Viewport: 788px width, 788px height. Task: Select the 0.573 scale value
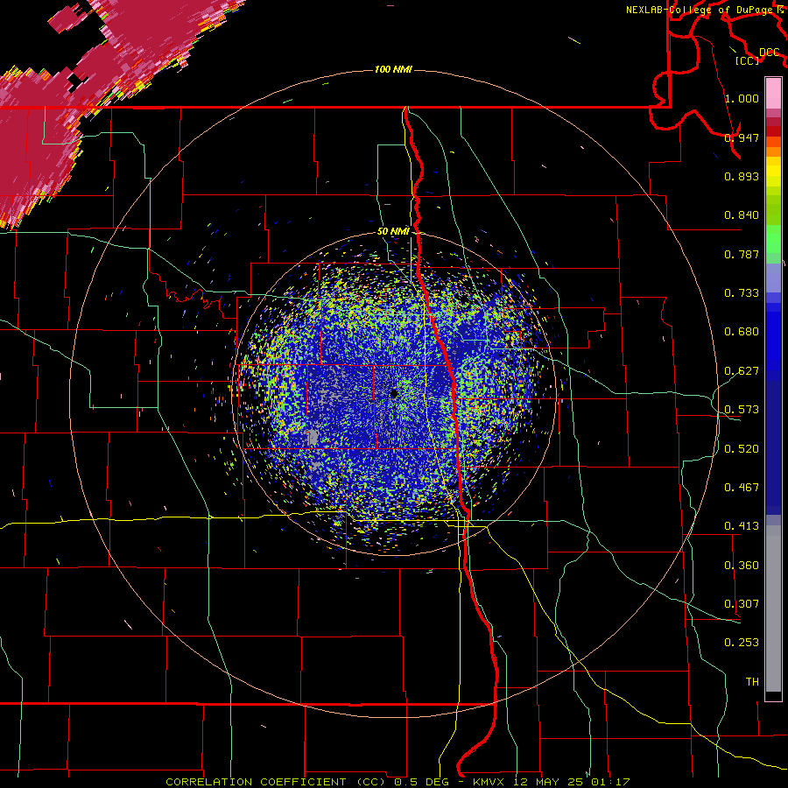click(x=742, y=410)
